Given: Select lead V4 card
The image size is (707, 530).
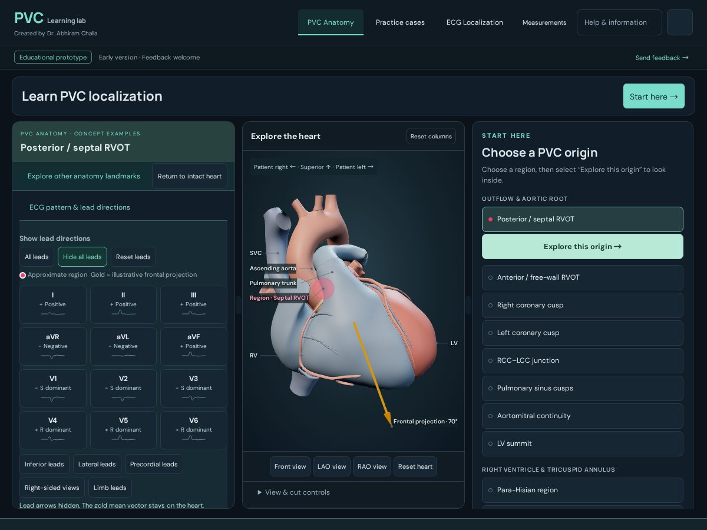Looking at the screenshot, I should 53,430.
